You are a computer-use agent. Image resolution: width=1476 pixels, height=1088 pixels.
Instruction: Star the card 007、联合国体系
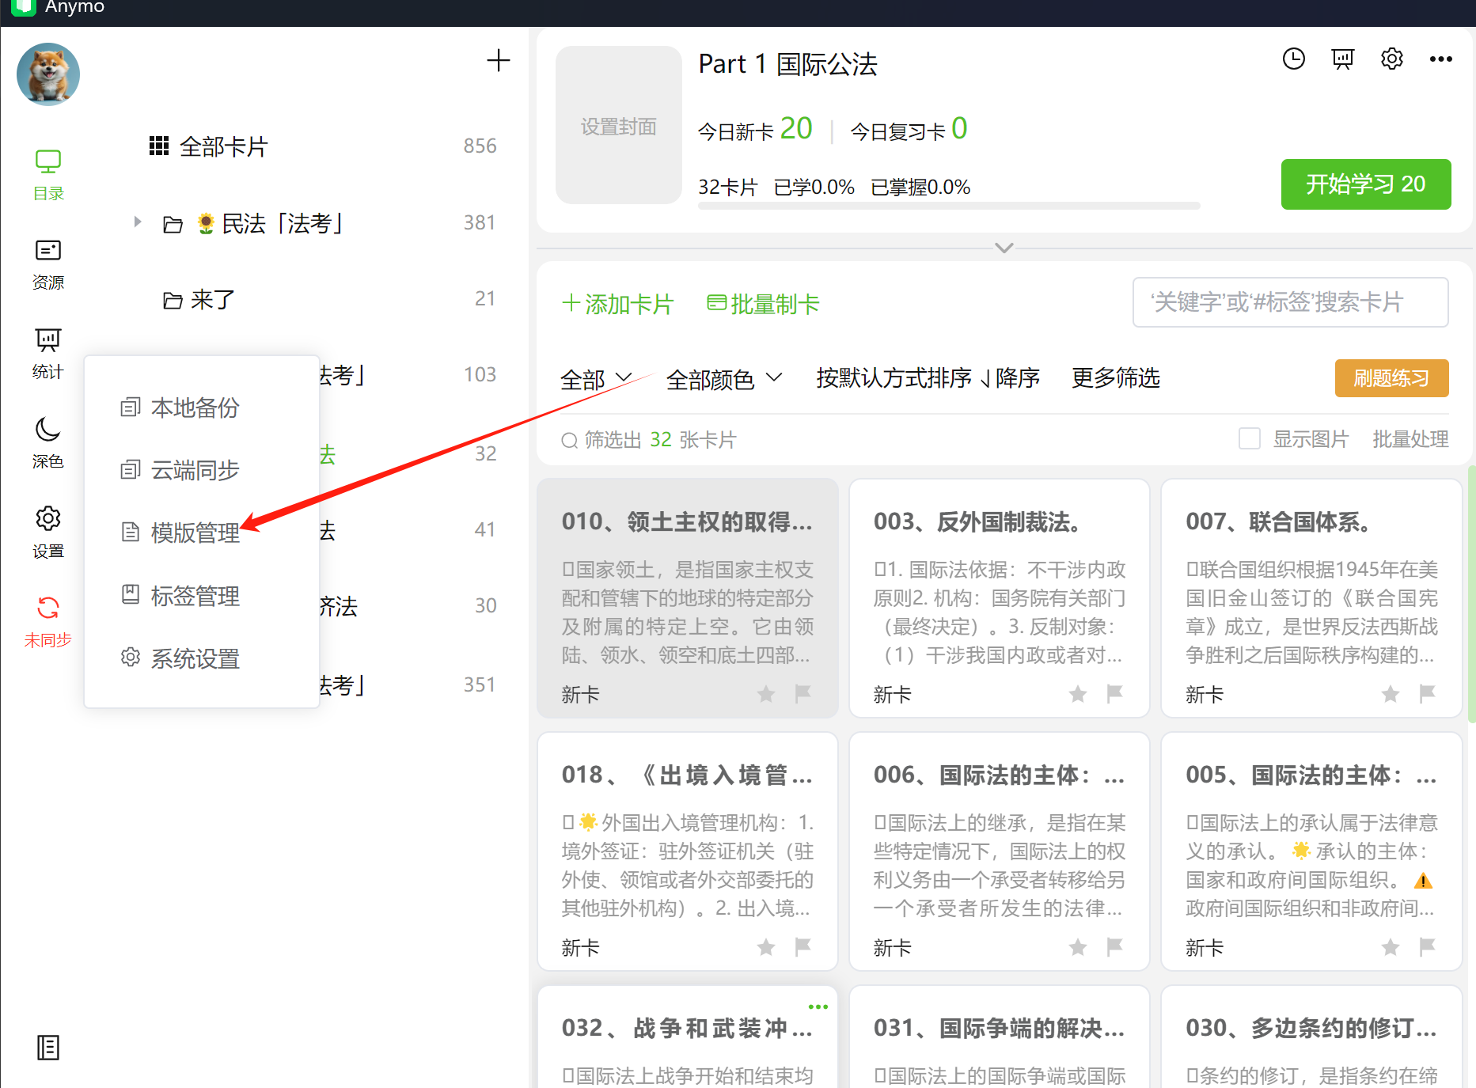1391,694
